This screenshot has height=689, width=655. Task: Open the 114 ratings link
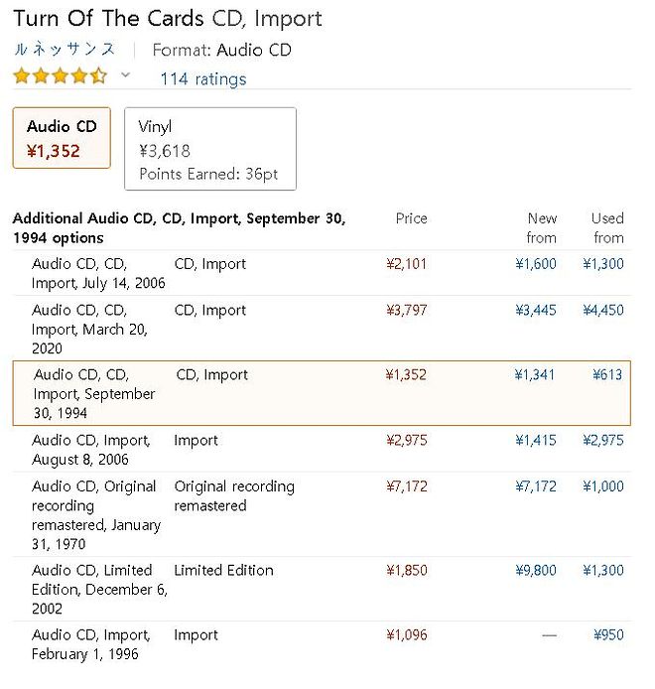pyautogui.click(x=203, y=79)
